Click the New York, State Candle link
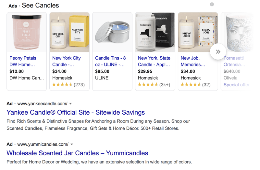 [154, 61]
